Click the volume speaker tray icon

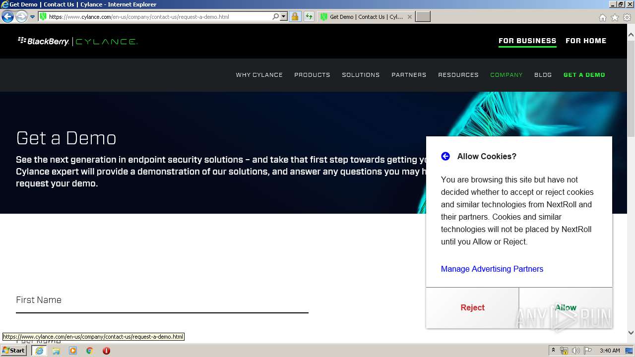point(576,351)
